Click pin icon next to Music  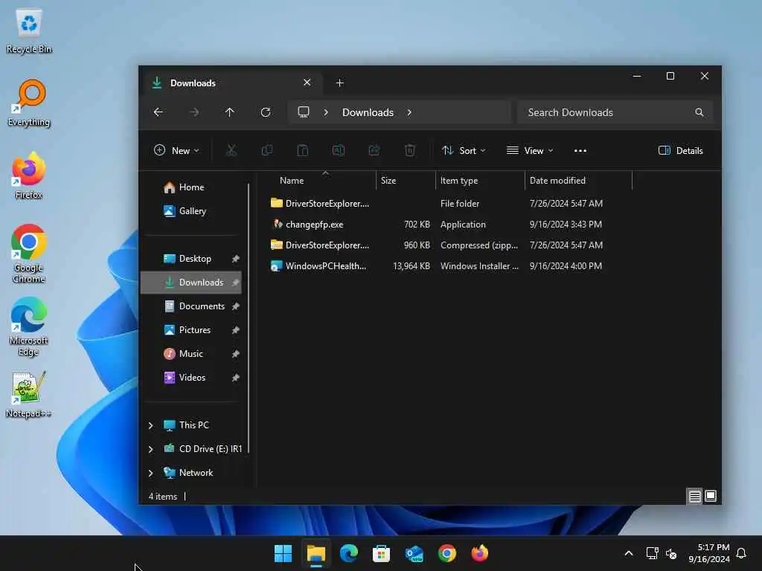click(236, 354)
